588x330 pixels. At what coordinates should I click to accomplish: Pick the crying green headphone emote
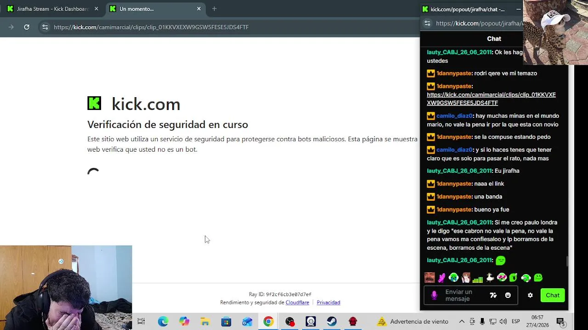[x=453, y=278]
